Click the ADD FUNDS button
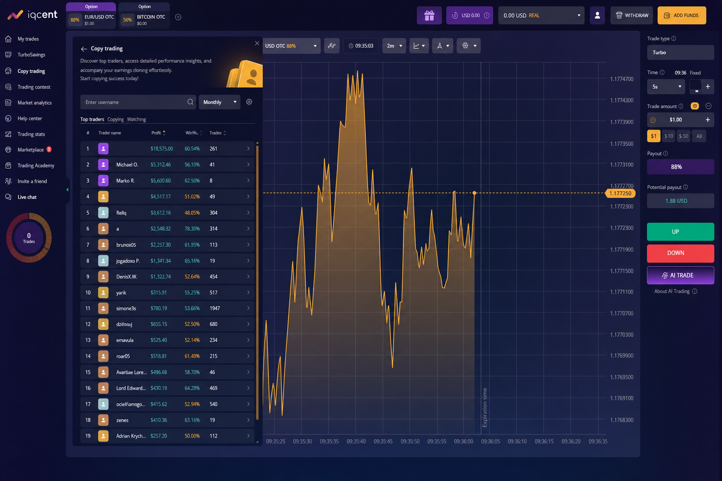The width and height of the screenshot is (722, 481). pos(682,16)
